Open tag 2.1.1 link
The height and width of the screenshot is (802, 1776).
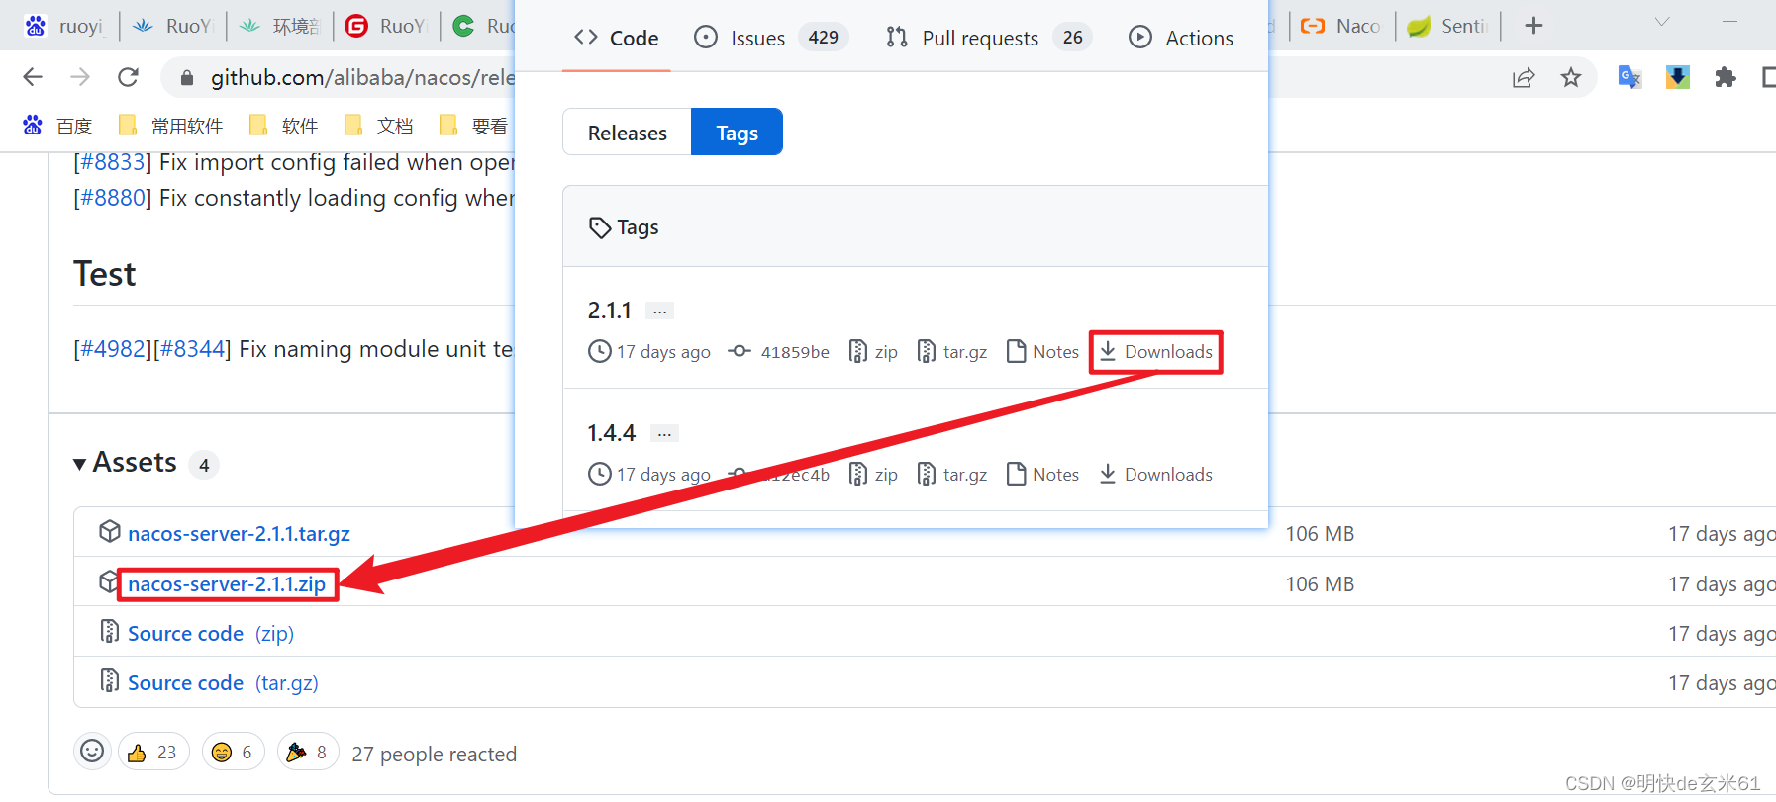point(609,311)
